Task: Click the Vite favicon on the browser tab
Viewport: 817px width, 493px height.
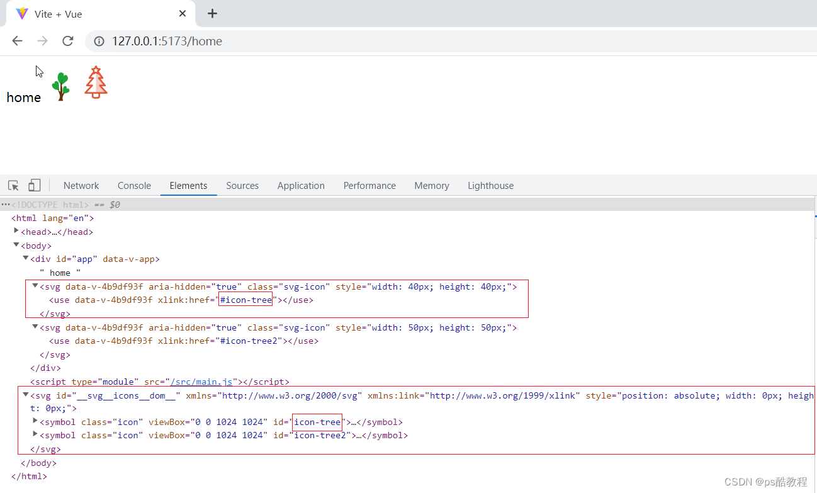Action: pyautogui.click(x=22, y=13)
